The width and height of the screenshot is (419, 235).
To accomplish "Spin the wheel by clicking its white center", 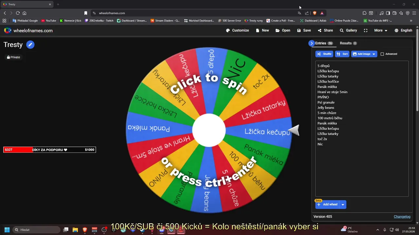I will click(x=209, y=130).
